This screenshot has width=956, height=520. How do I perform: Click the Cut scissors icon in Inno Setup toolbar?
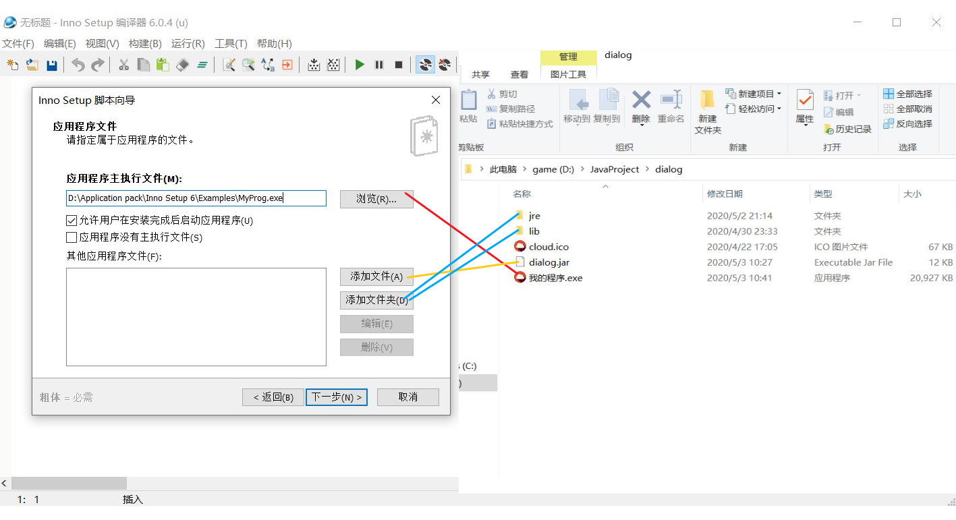click(123, 65)
